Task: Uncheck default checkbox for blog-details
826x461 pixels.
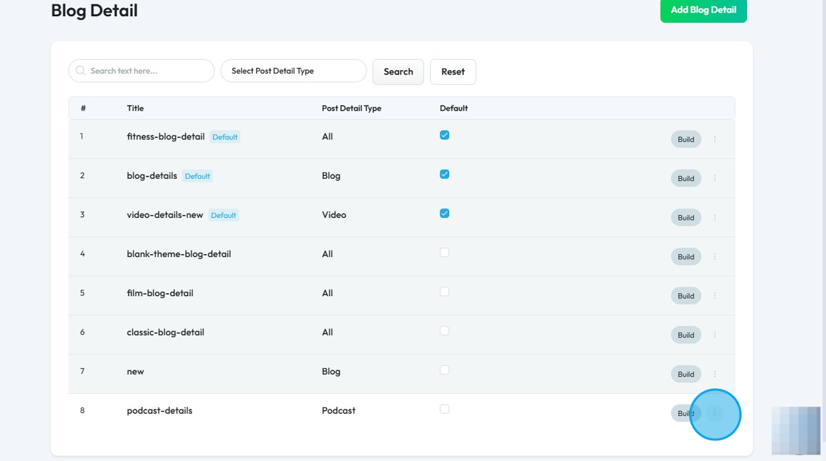Action: (x=444, y=175)
